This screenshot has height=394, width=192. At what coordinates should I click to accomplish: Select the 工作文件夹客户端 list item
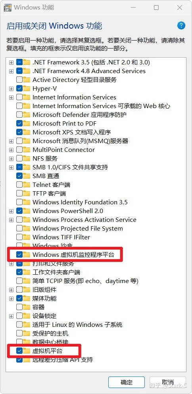pos(56,272)
